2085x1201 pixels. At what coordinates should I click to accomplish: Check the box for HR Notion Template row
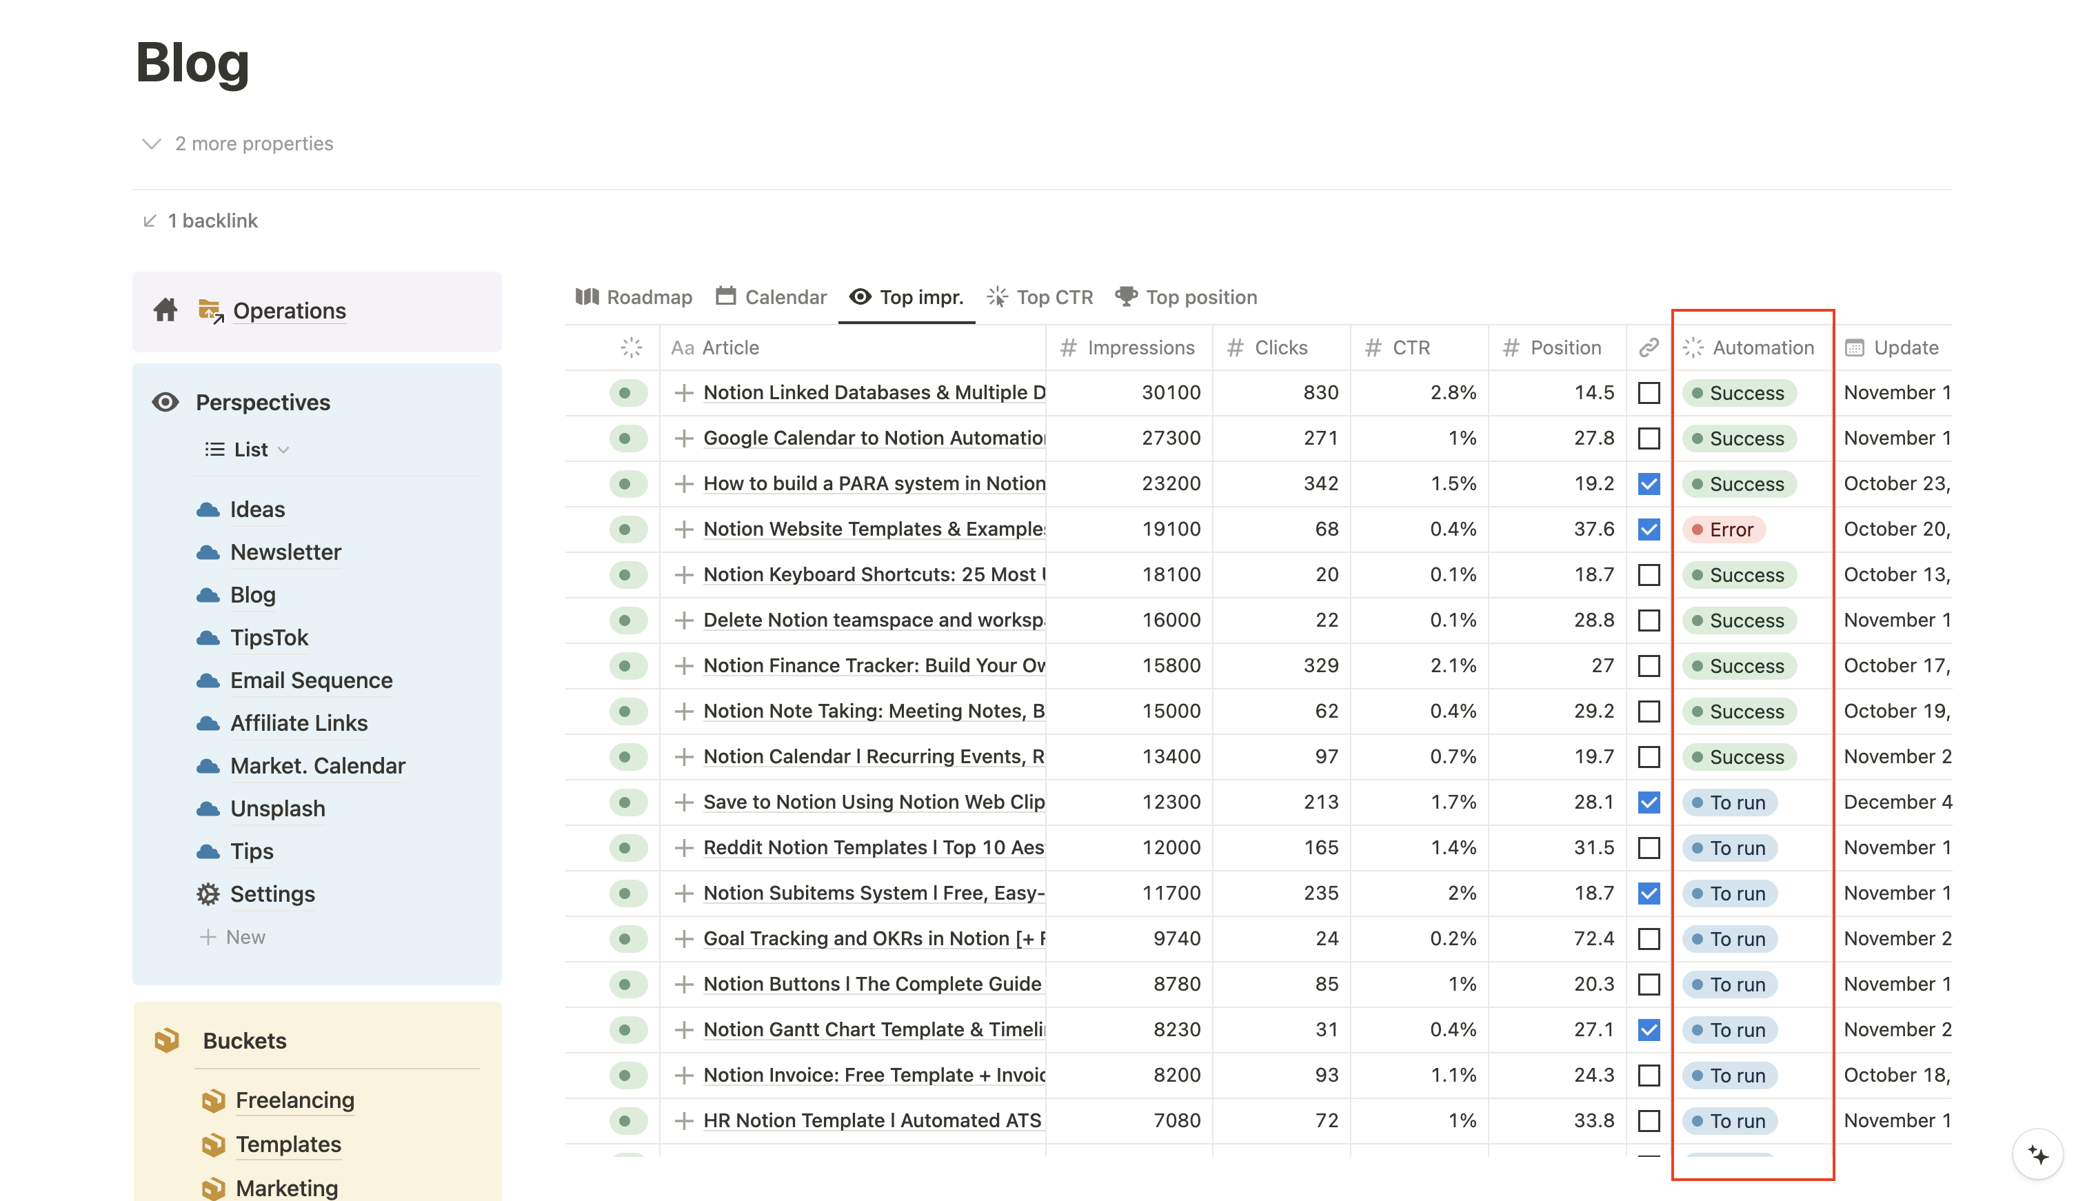click(1649, 1120)
